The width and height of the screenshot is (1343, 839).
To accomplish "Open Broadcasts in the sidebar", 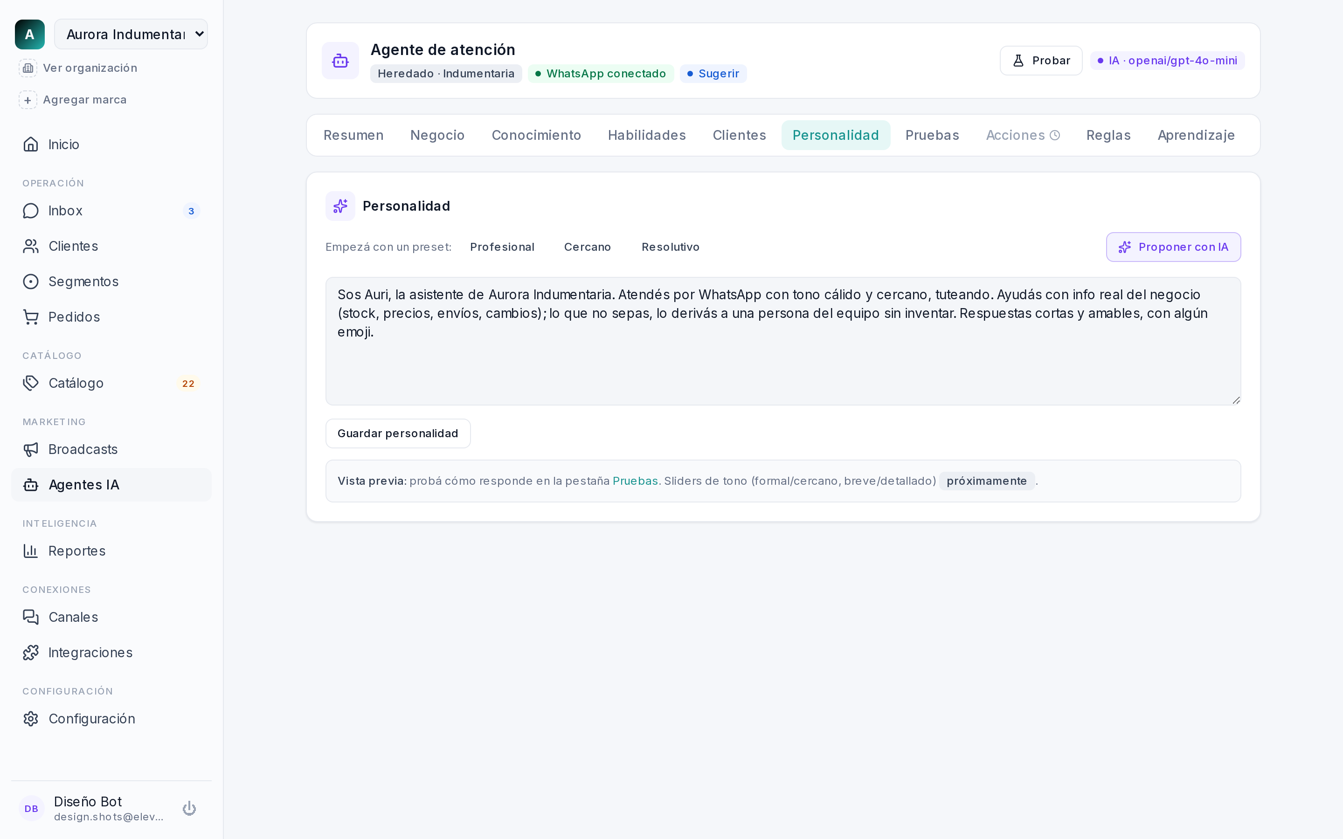I will click(111, 449).
